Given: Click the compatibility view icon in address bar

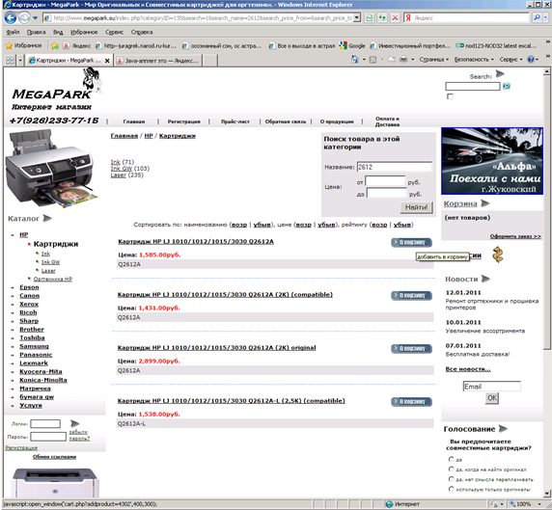Looking at the screenshot, I should click(370, 17).
